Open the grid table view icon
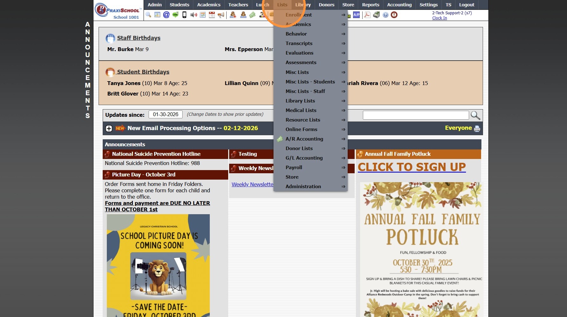The height and width of the screenshot is (317, 567). pyautogui.click(x=157, y=15)
